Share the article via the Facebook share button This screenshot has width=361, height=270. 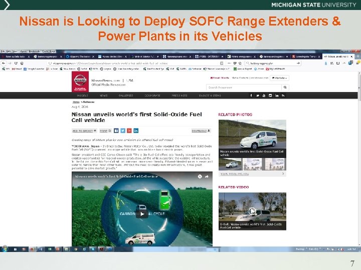[116, 130]
